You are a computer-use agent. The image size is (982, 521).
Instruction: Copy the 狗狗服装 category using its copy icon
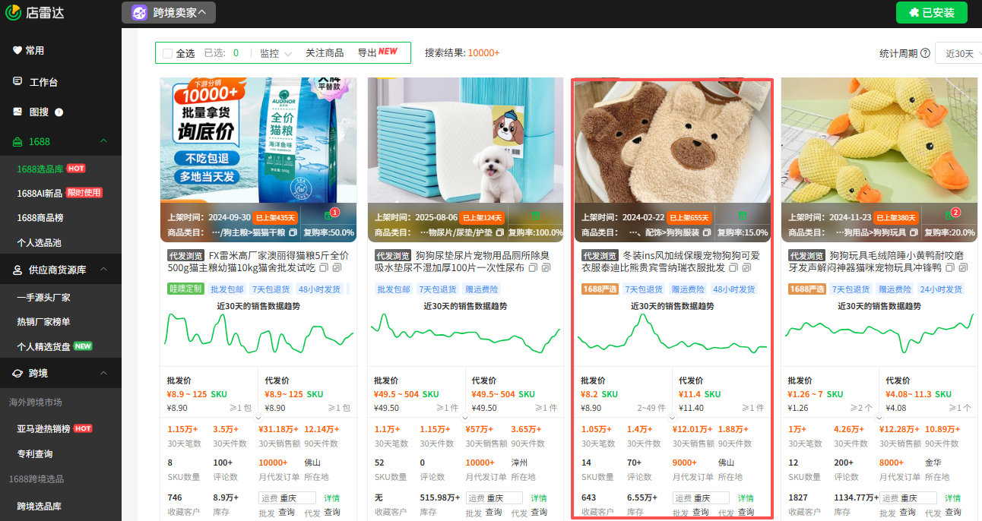tap(705, 232)
